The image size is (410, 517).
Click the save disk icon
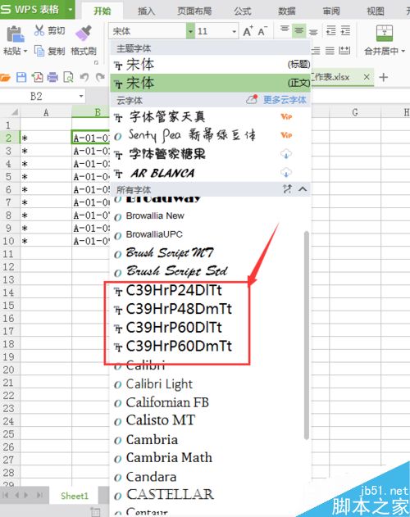click(x=21, y=77)
